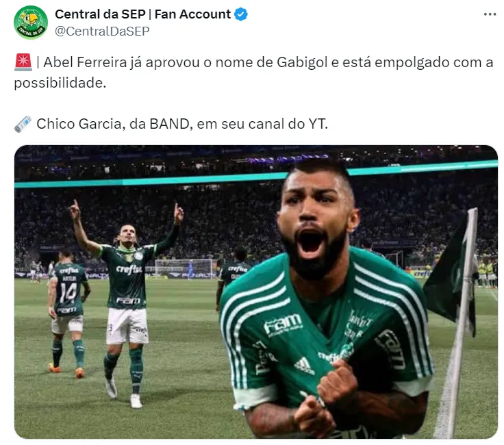Click the number 14 jersey in the photo
This screenshot has width=504, height=445.
[x=68, y=293]
